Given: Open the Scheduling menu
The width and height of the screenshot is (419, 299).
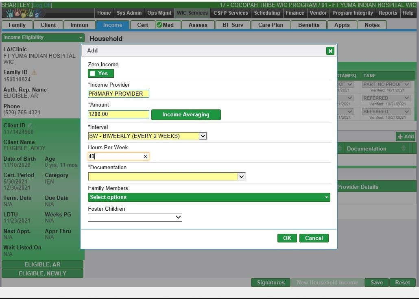Looking at the screenshot, I should pyautogui.click(x=267, y=13).
